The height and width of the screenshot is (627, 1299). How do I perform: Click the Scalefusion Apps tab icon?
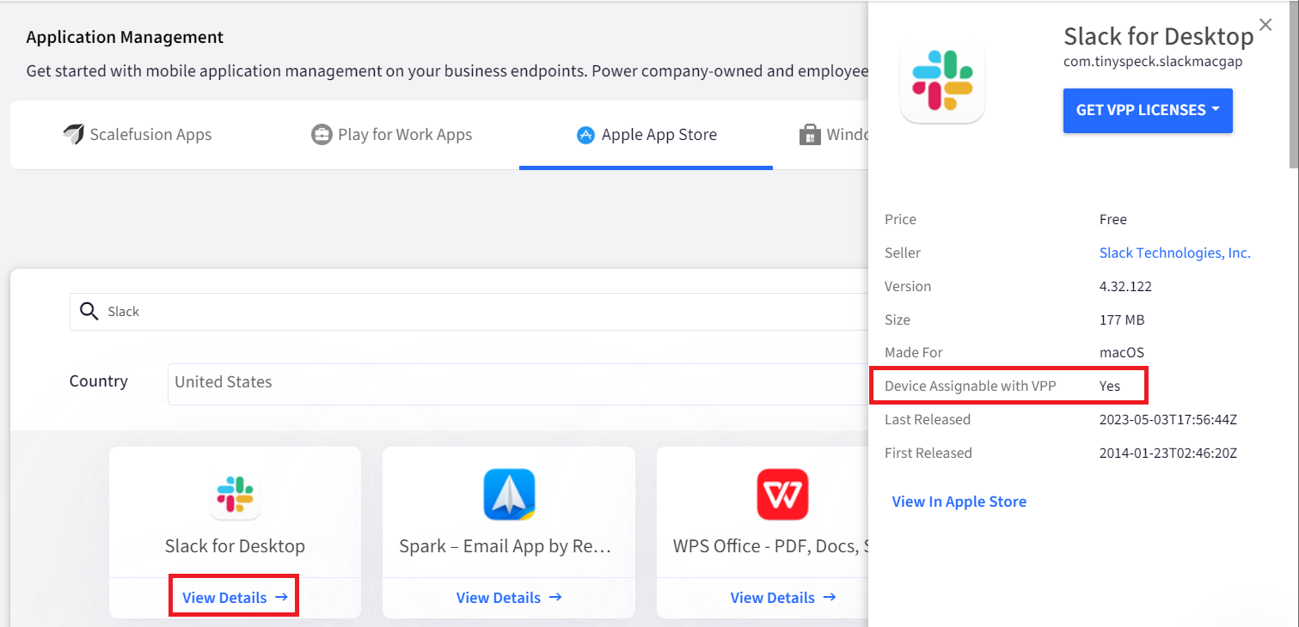pos(73,134)
